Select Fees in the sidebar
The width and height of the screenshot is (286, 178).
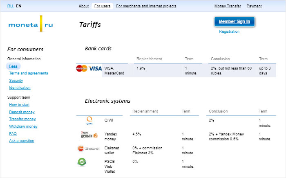coord(13,66)
